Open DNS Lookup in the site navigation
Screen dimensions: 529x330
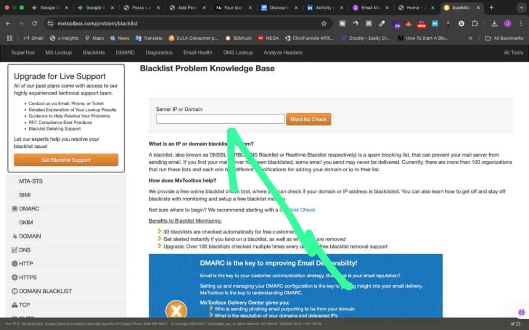[238, 53]
